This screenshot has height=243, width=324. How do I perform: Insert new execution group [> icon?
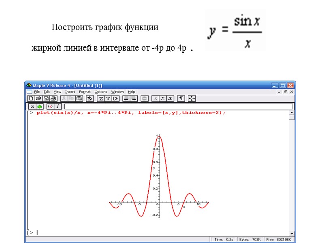click(115, 98)
